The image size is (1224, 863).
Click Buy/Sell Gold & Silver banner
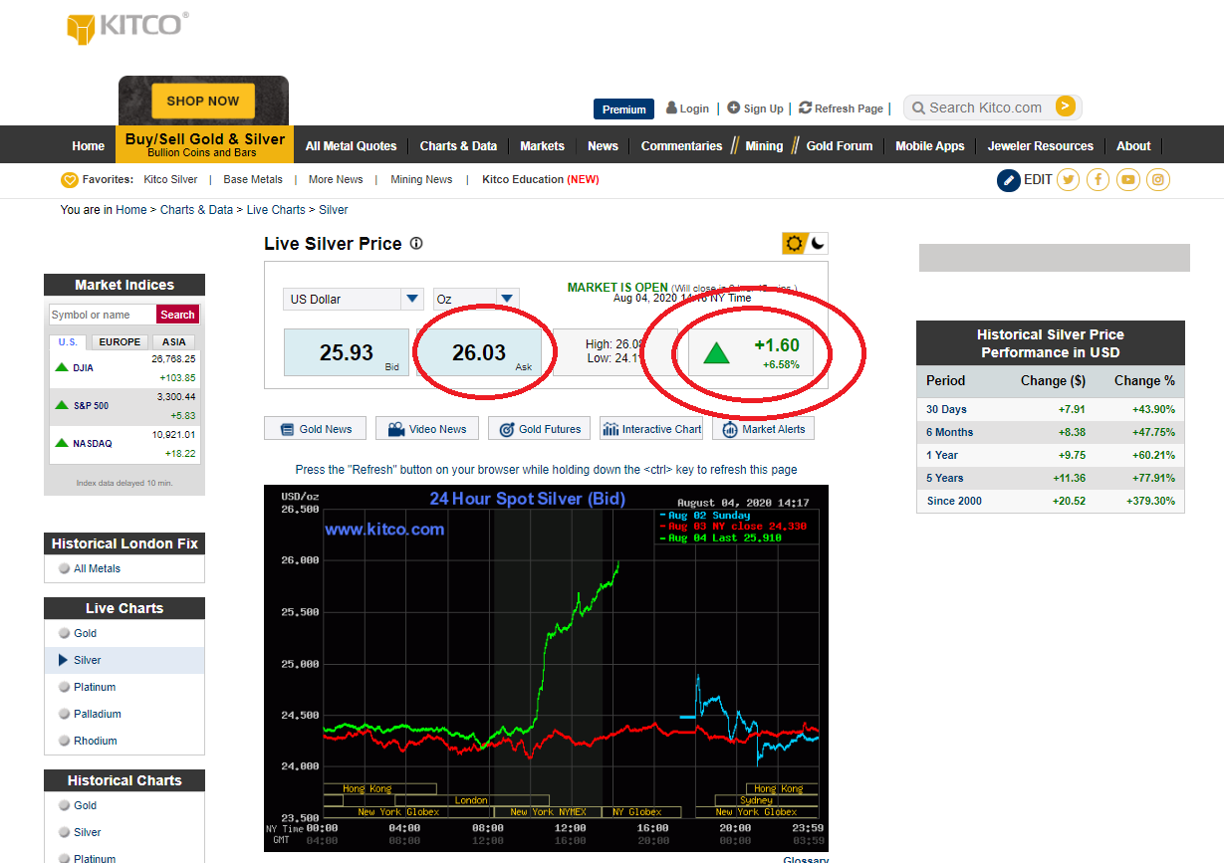click(x=204, y=144)
